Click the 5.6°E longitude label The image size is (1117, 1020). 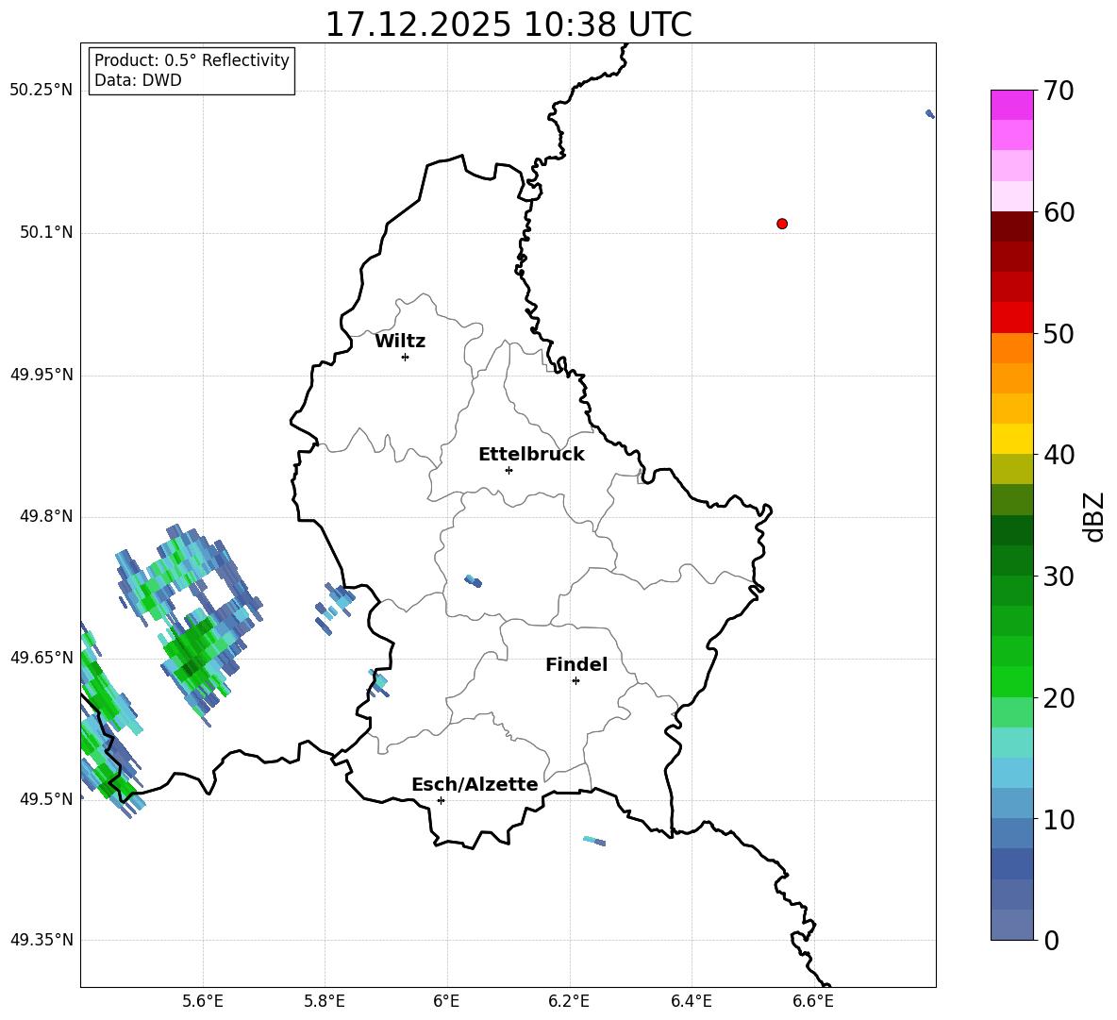point(203,1002)
